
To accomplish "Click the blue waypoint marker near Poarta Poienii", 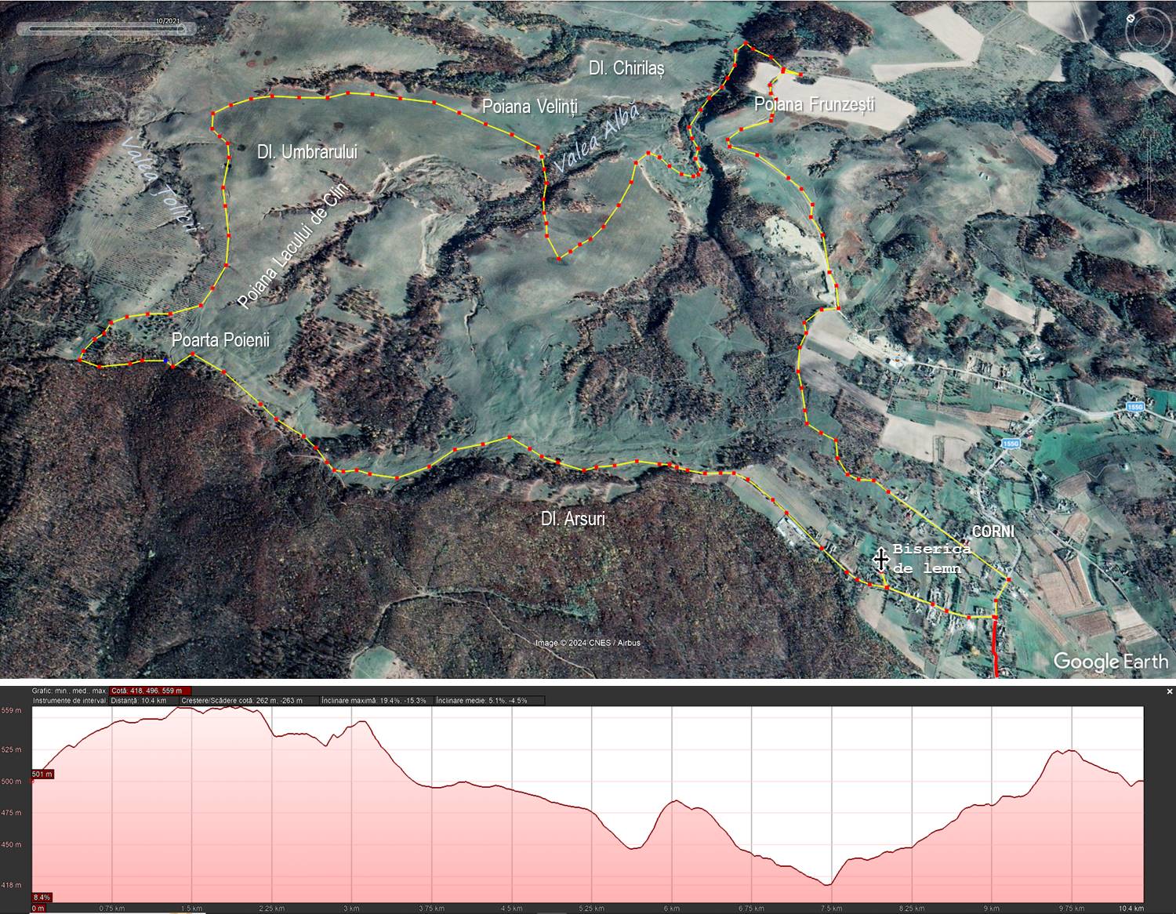I will click(x=166, y=360).
